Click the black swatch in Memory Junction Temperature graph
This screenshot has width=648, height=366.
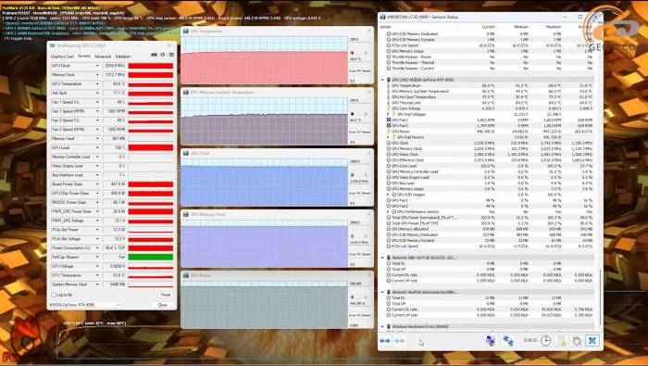tap(352, 114)
